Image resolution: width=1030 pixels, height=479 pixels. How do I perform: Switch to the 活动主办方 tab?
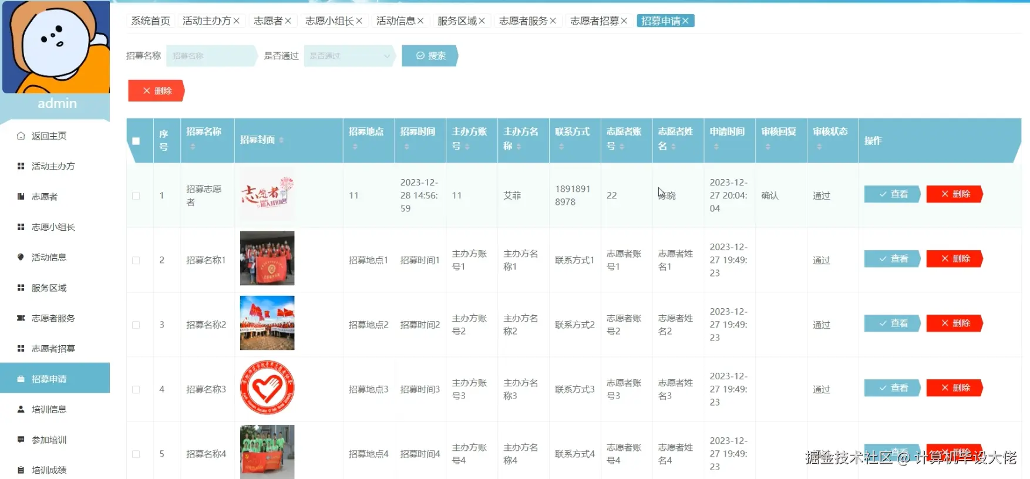click(207, 21)
